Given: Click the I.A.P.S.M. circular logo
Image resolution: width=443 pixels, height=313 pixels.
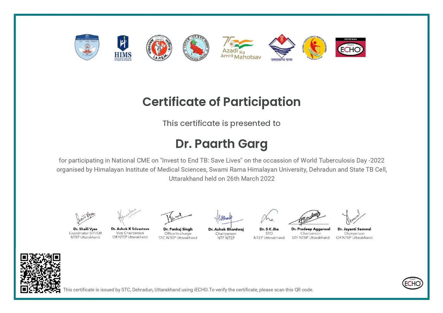Looking at the screenshot, I should [159, 48].
